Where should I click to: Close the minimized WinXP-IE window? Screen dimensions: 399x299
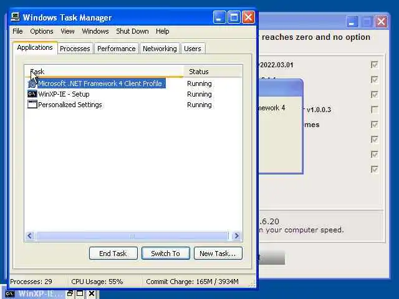pos(92,293)
